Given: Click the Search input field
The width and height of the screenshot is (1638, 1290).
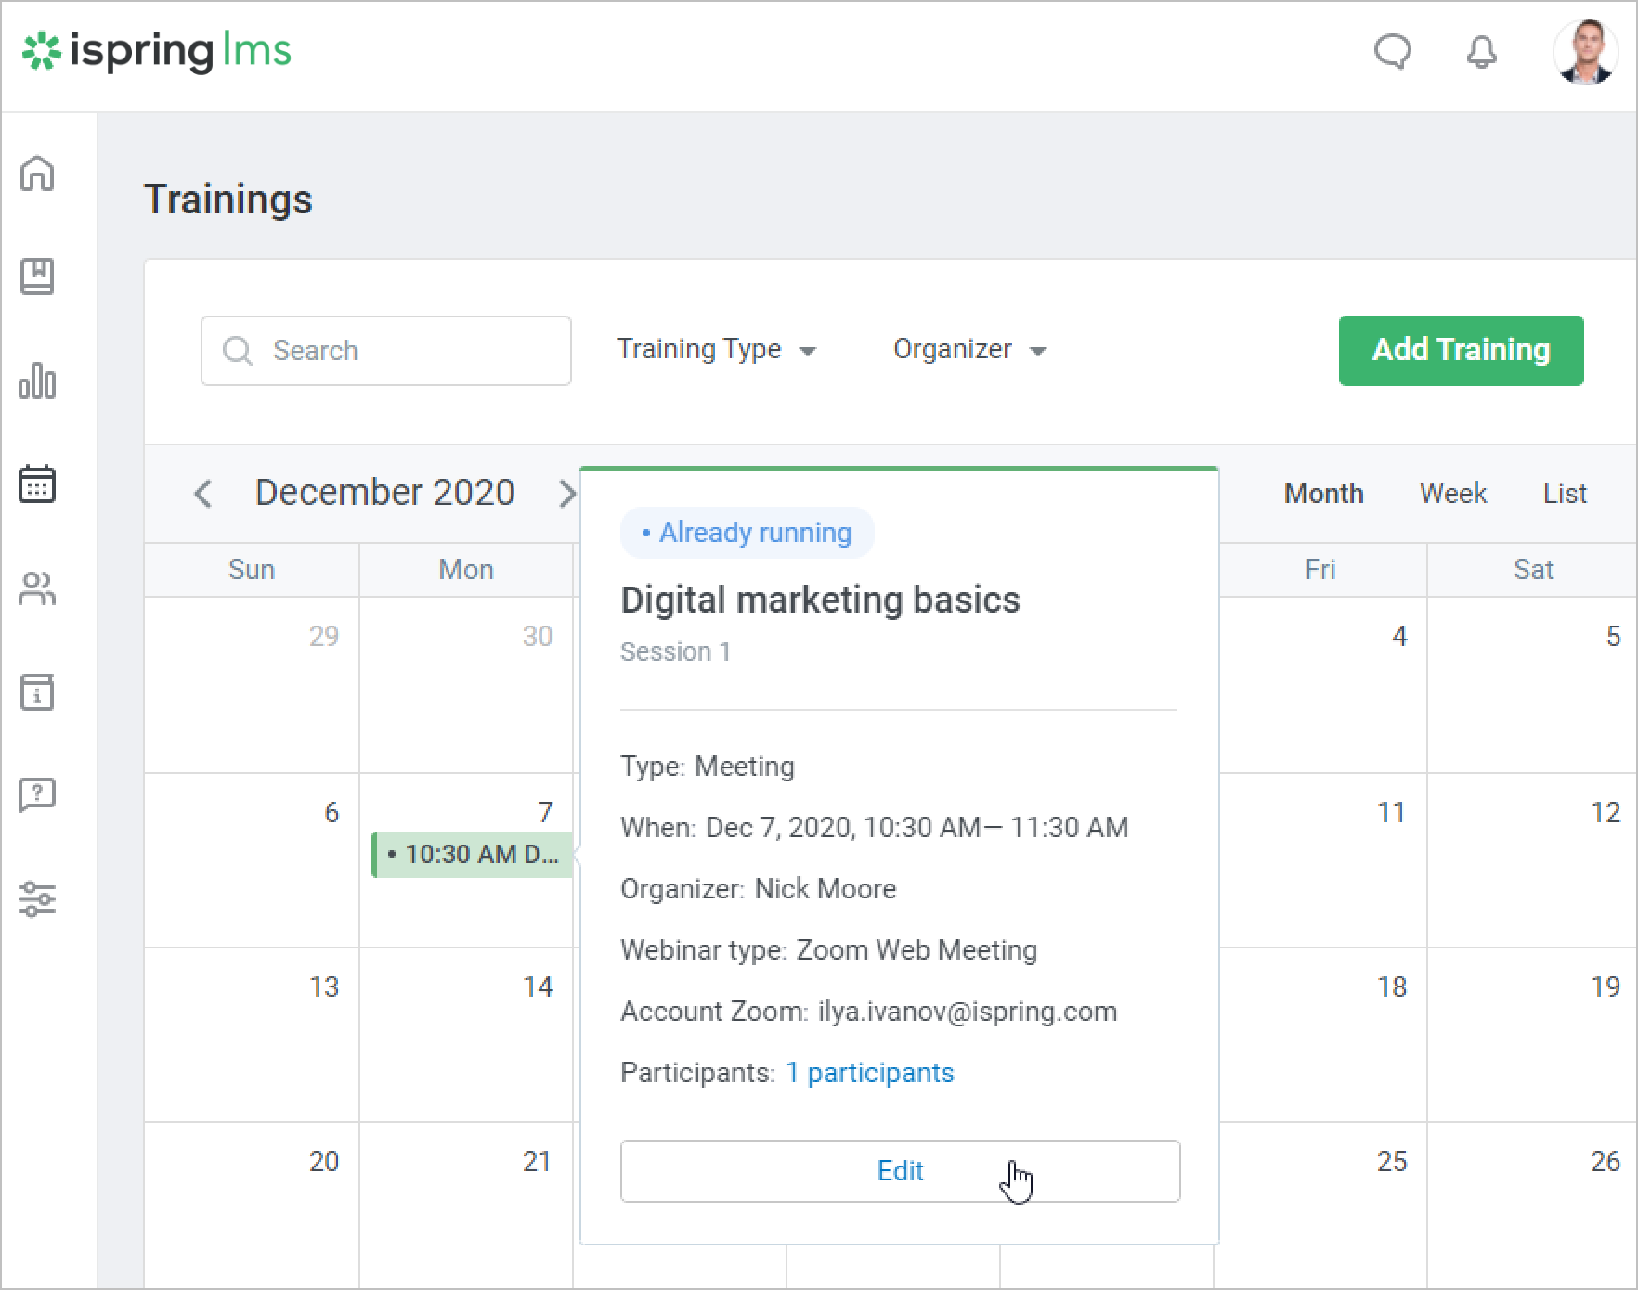Looking at the screenshot, I should tap(385, 351).
